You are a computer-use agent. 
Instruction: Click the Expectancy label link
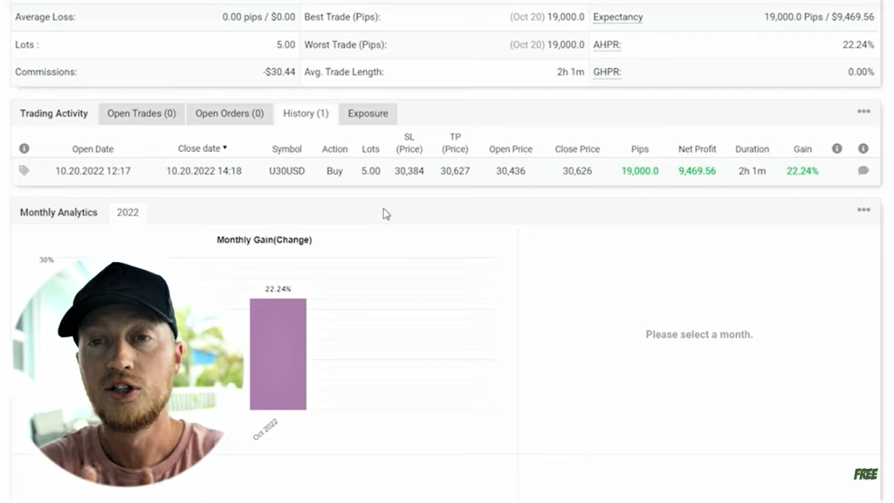617,17
